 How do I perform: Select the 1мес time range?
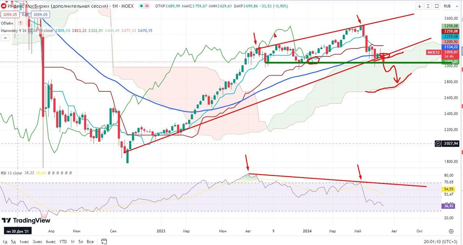[x=24, y=241]
